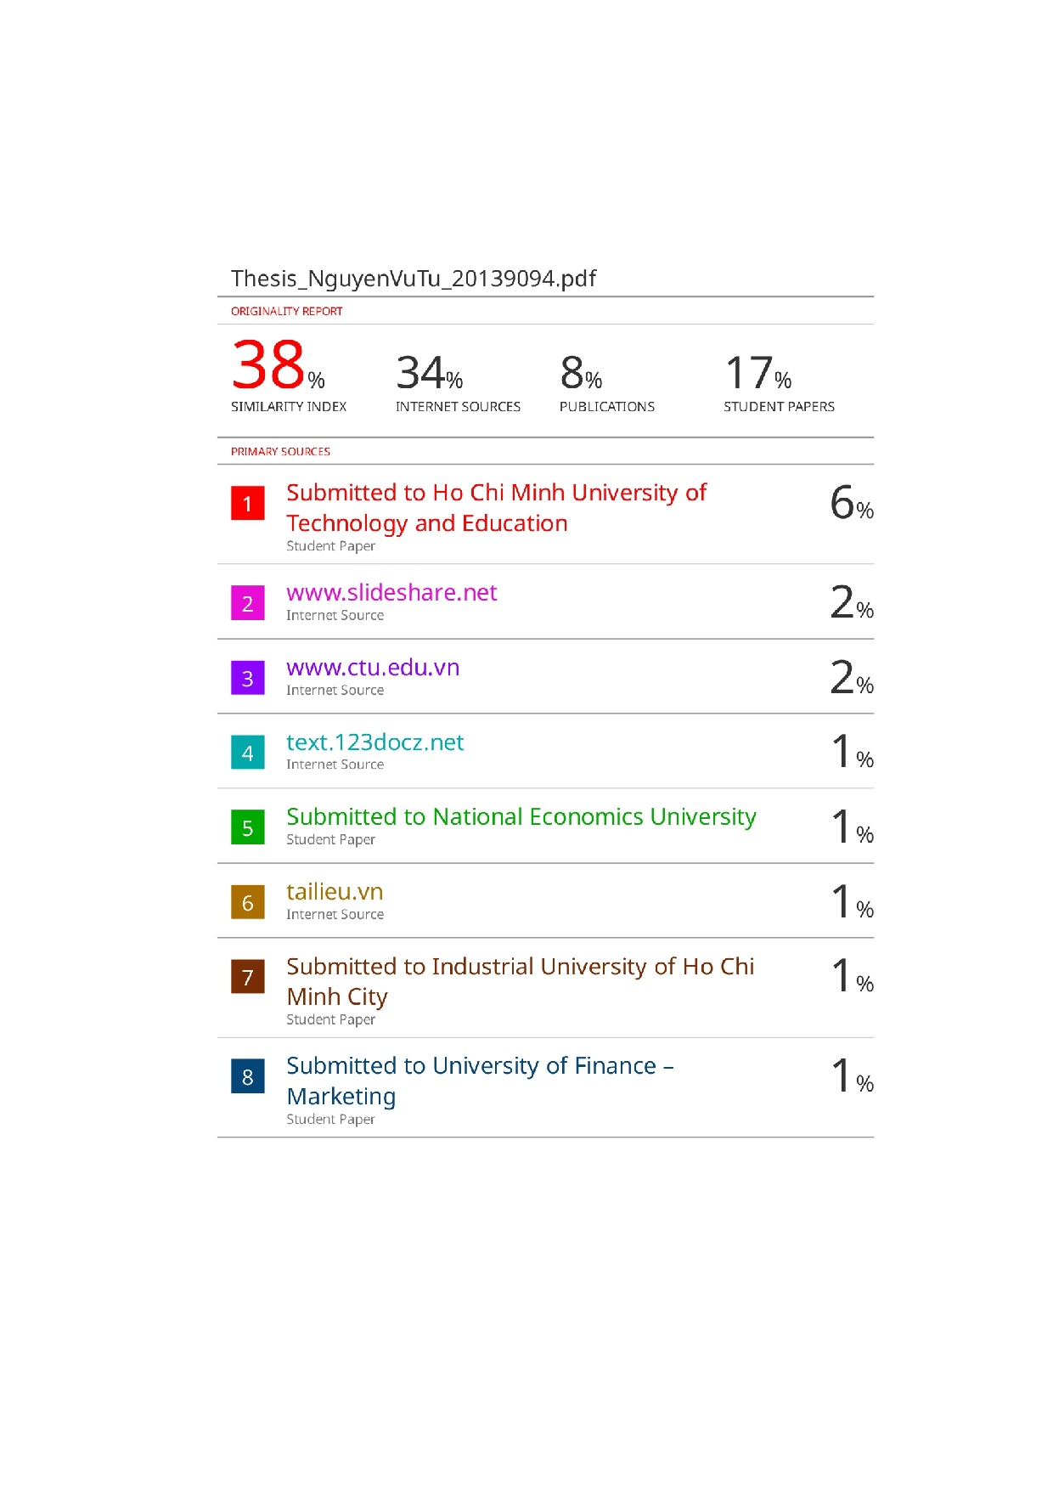Click the 34% internet sources figure
The height and width of the screenshot is (1490, 1053).
pos(429,373)
